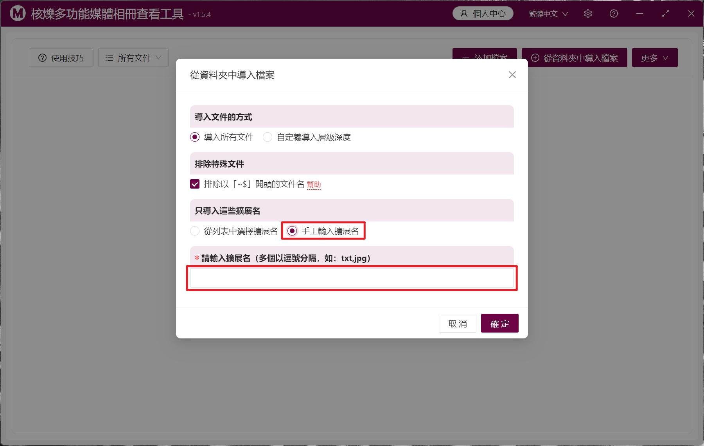Close the 從資料夾中導入檔案 dialog
This screenshot has width=704, height=446.
pos(512,75)
